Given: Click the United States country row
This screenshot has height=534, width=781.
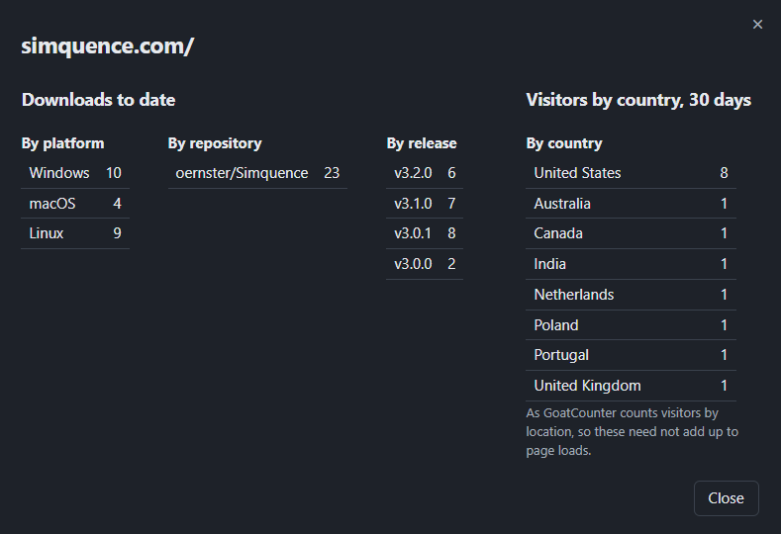Looking at the screenshot, I should point(632,173).
